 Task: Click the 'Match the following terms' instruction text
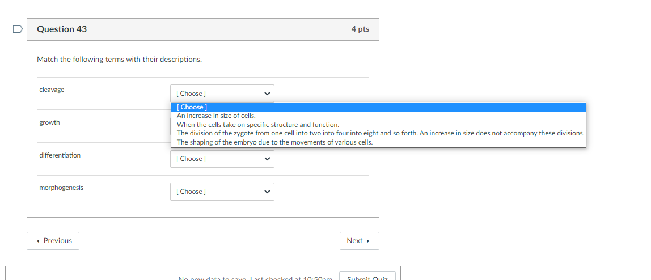120,60
